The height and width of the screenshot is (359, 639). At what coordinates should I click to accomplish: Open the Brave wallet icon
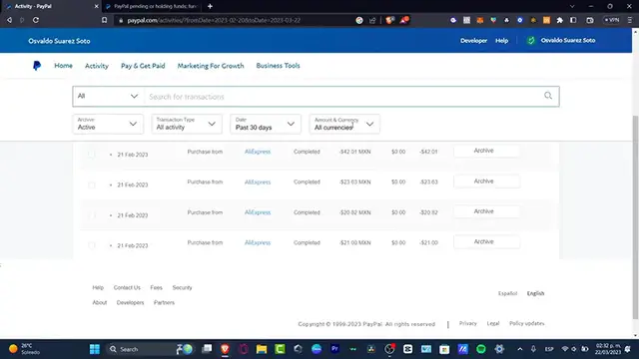click(590, 20)
